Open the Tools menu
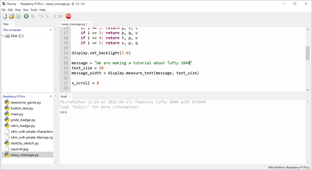Image resolution: width=312 pixels, height=170 pixels. 34,10
